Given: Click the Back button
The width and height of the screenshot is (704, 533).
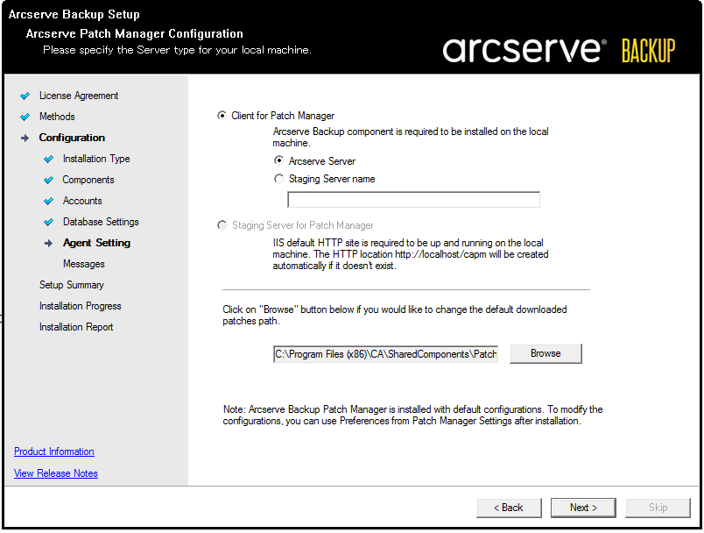Looking at the screenshot, I should (x=508, y=508).
